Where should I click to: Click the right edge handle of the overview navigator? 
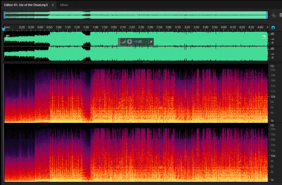tap(267, 15)
